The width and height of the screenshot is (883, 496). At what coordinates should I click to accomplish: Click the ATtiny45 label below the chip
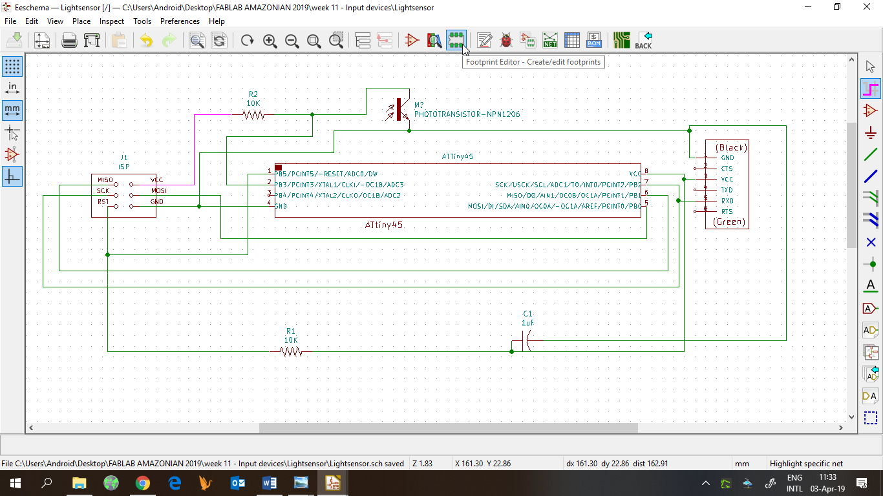pyautogui.click(x=384, y=225)
